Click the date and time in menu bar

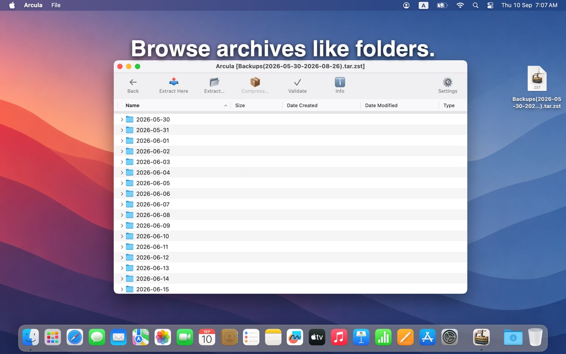529,5
